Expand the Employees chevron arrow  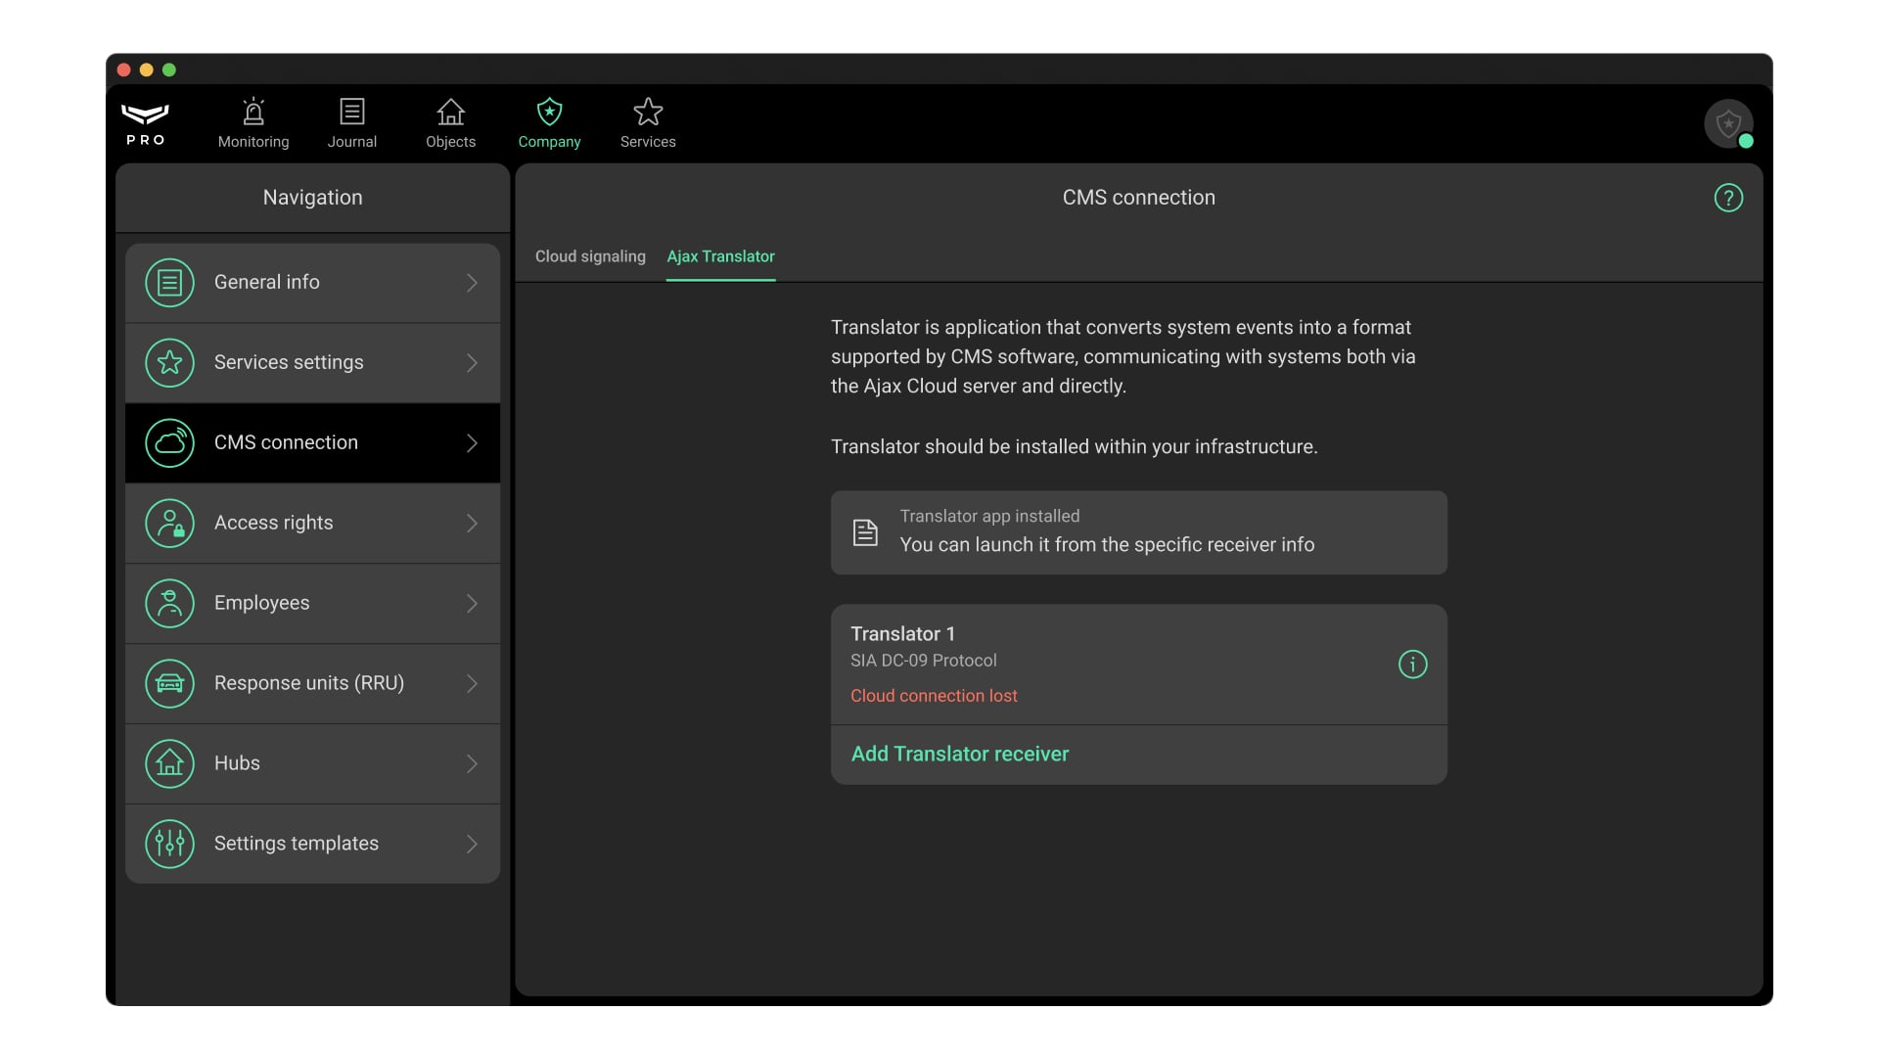pyautogui.click(x=472, y=604)
